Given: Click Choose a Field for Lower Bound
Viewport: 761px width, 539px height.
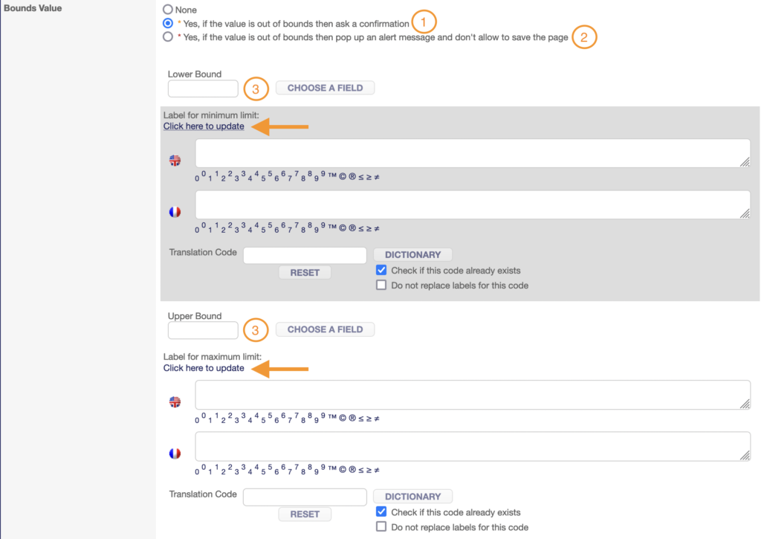Looking at the screenshot, I should [325, 88].
